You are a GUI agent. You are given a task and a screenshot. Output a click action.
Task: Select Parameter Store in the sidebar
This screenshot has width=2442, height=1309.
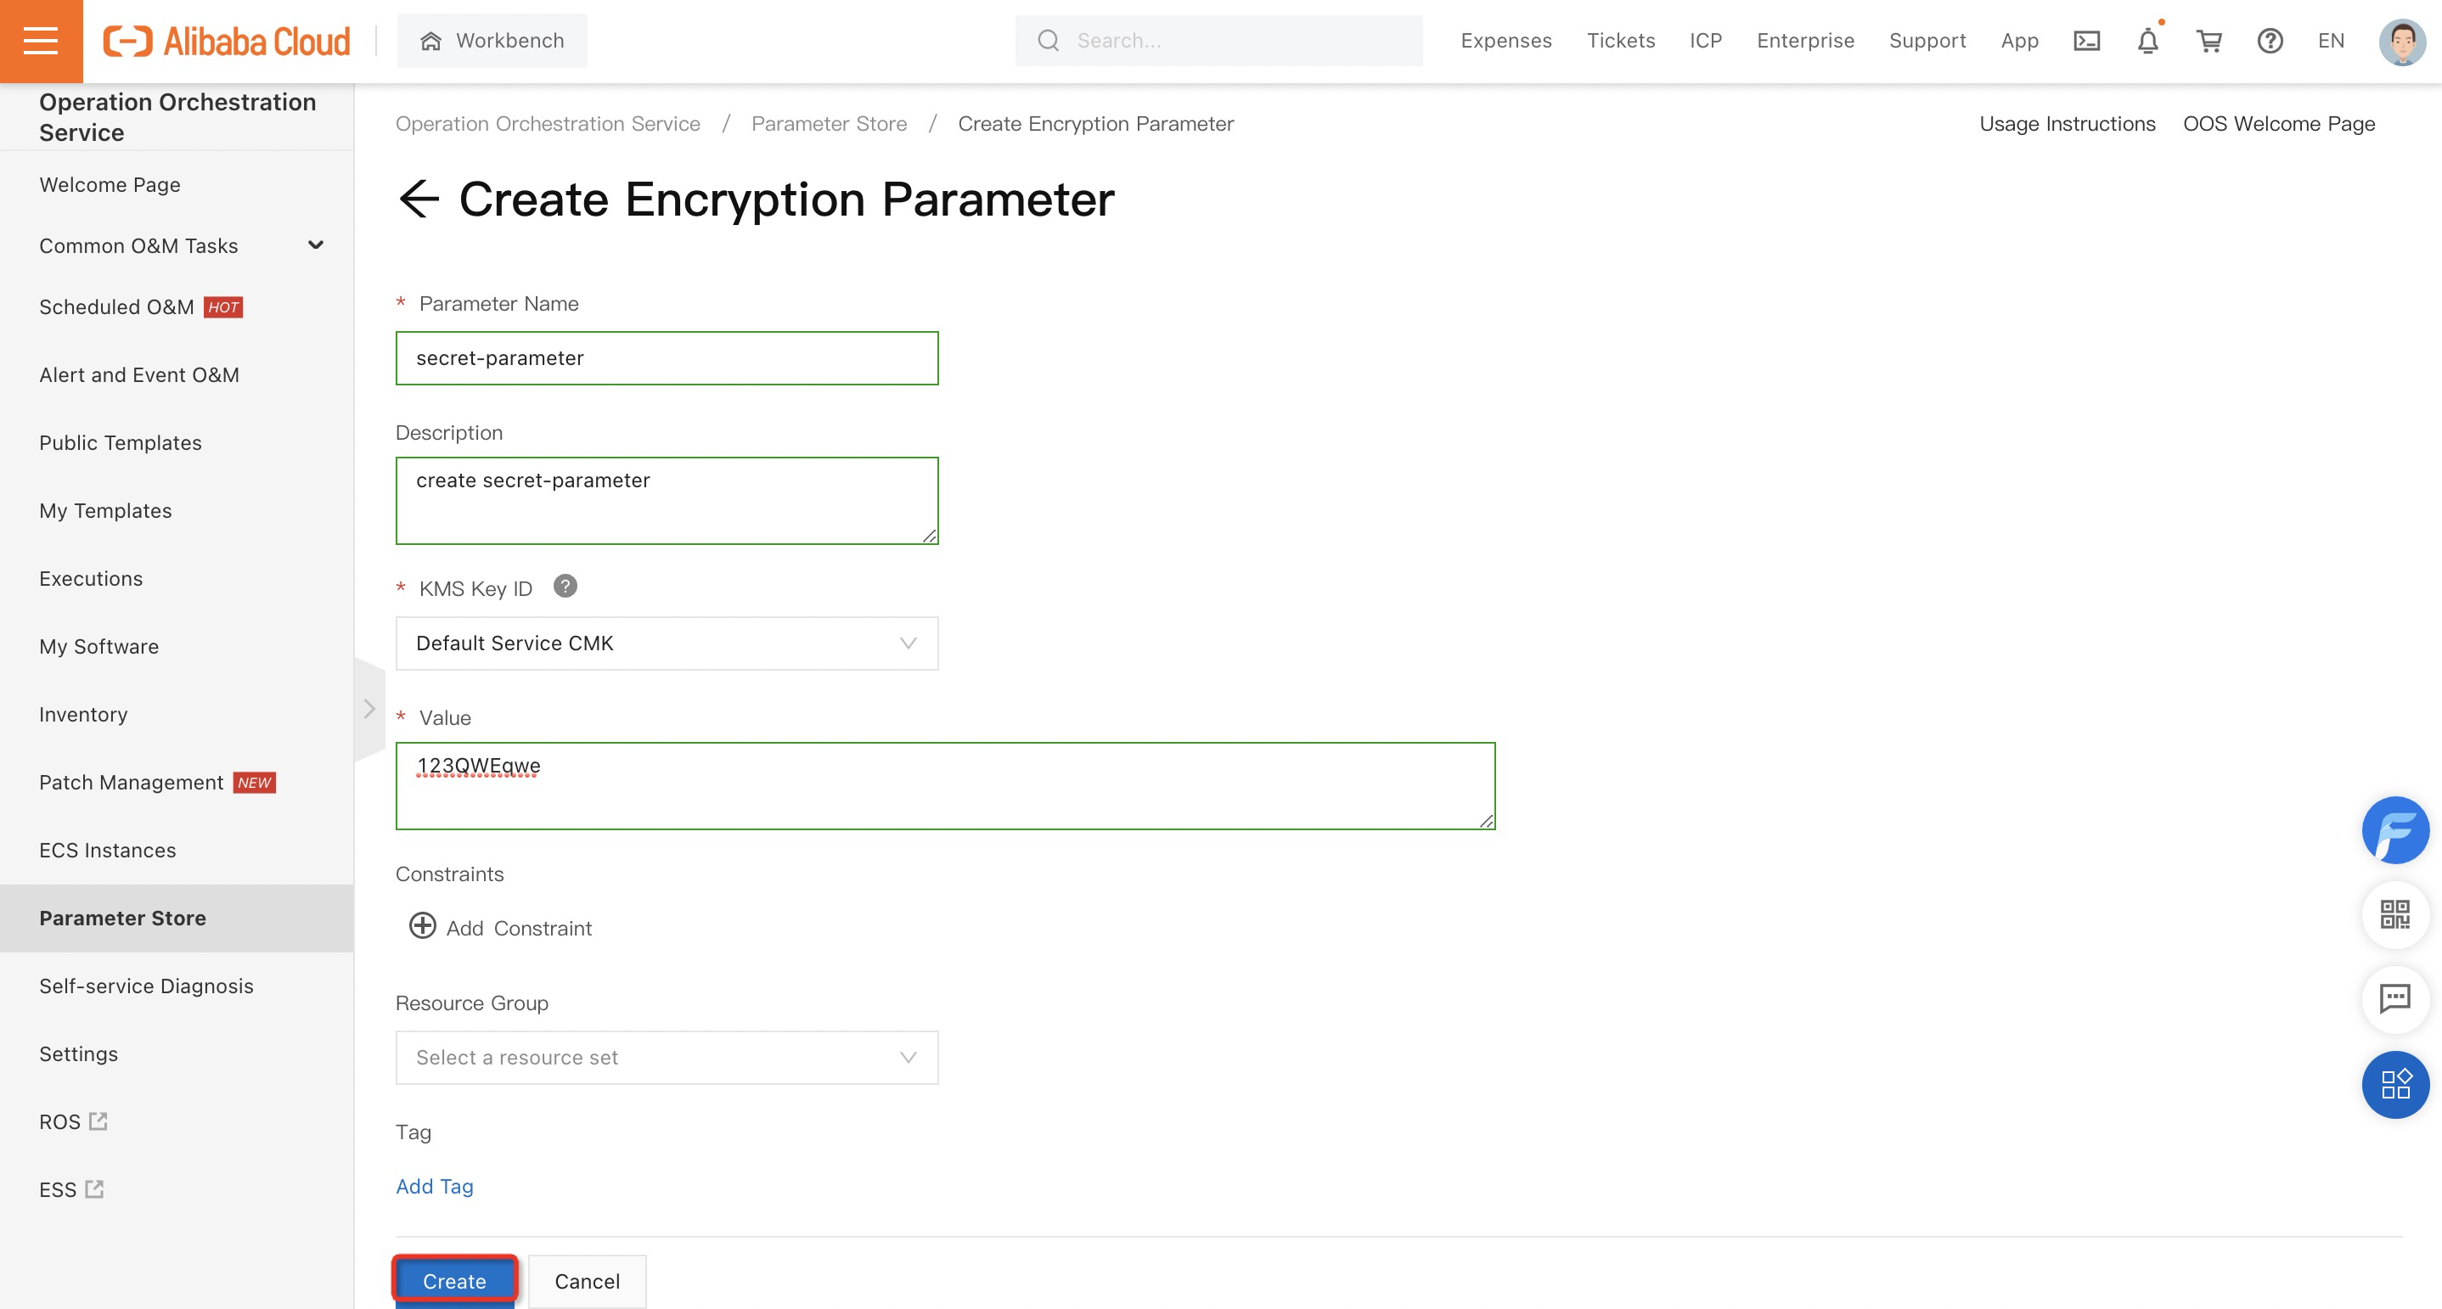coord(122,918)
